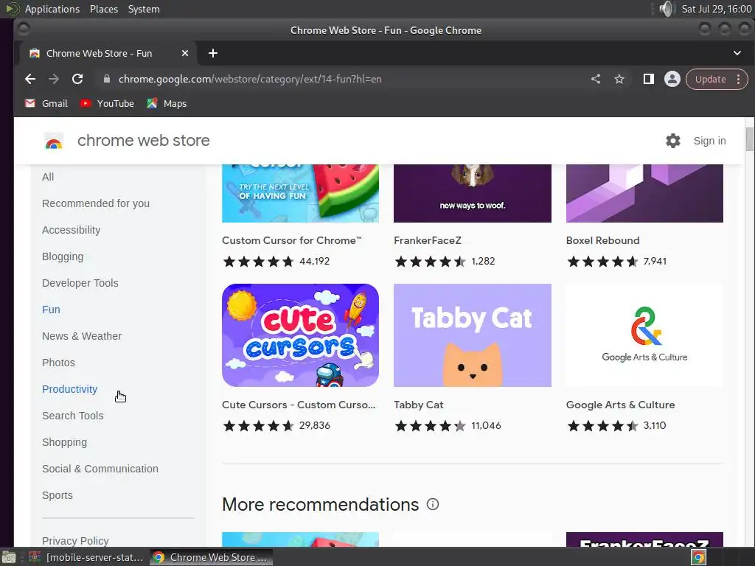Open the Privacy Policy link

[x=75, y=541]
